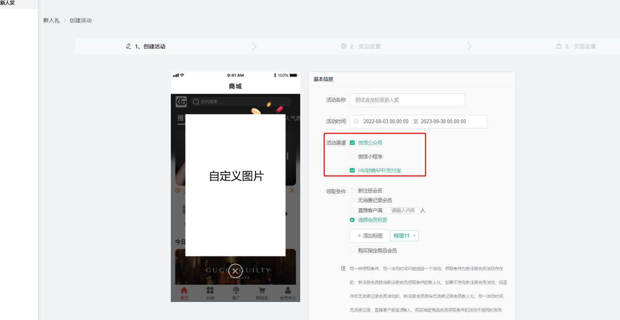Image resolution: width=620 pixels, height=320 pixels.
Task: Click the search icon in store search bar
Action: click(196, 102)
